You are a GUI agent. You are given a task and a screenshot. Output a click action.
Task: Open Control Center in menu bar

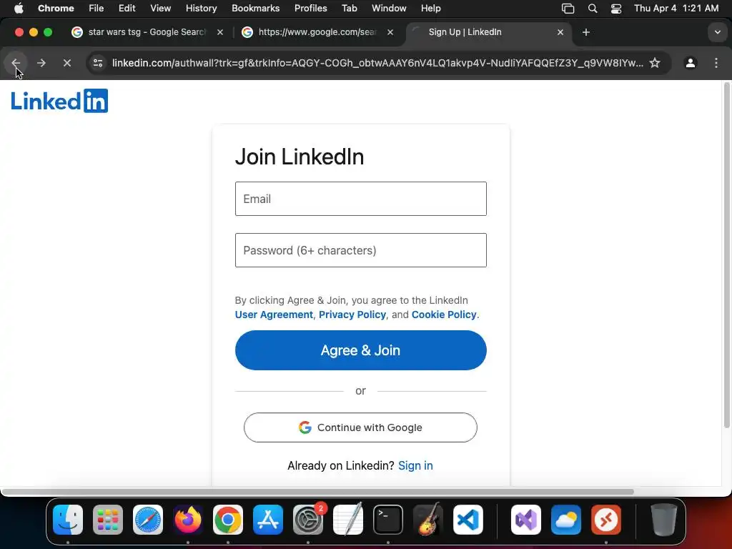[x=616, y=9]
